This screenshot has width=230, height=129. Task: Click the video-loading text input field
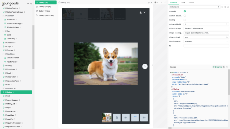coord(206,29)
